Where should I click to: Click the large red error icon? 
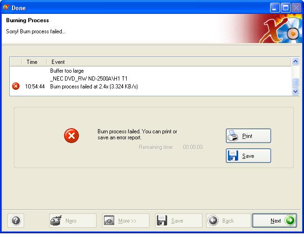click(71, 136)
